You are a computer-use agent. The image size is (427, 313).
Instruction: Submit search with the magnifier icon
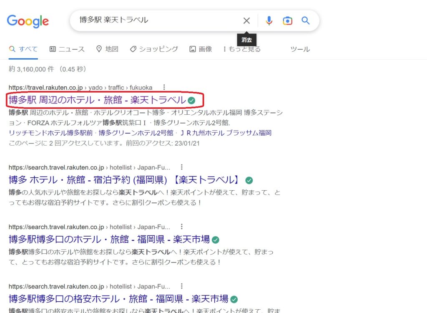306,20
